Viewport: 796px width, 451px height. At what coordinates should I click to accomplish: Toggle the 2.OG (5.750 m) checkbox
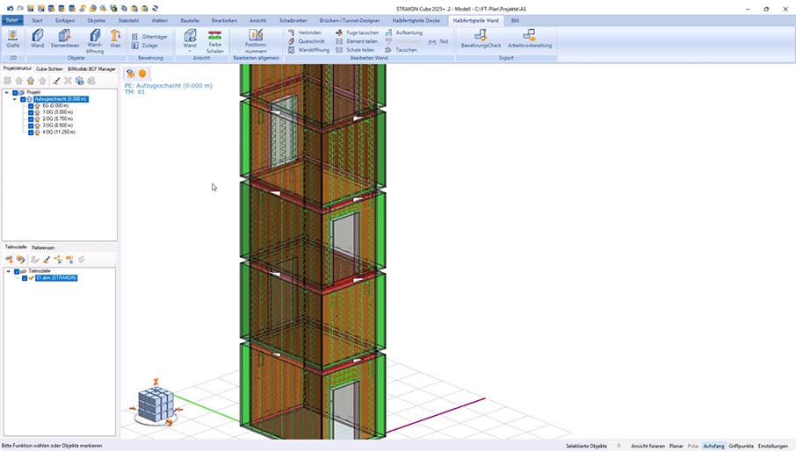click(31, 119)
